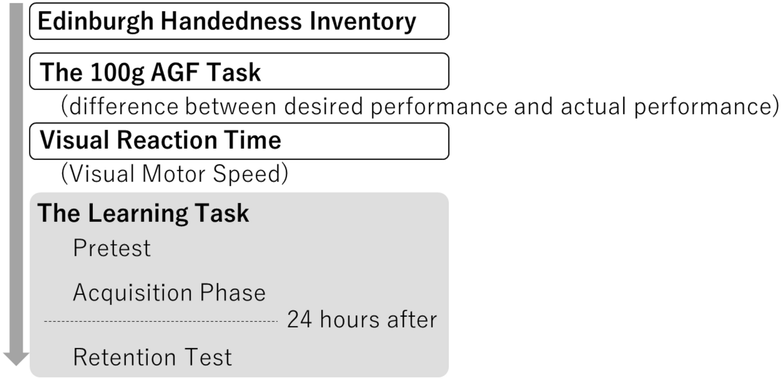
Task: Select the Acquisition Phase step
Action: point(169,293)
